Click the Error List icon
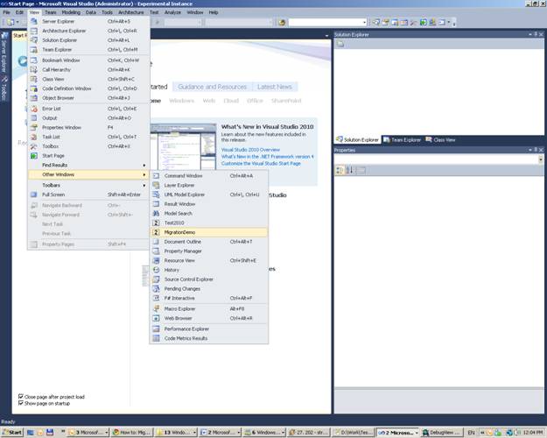 point(34,109)
